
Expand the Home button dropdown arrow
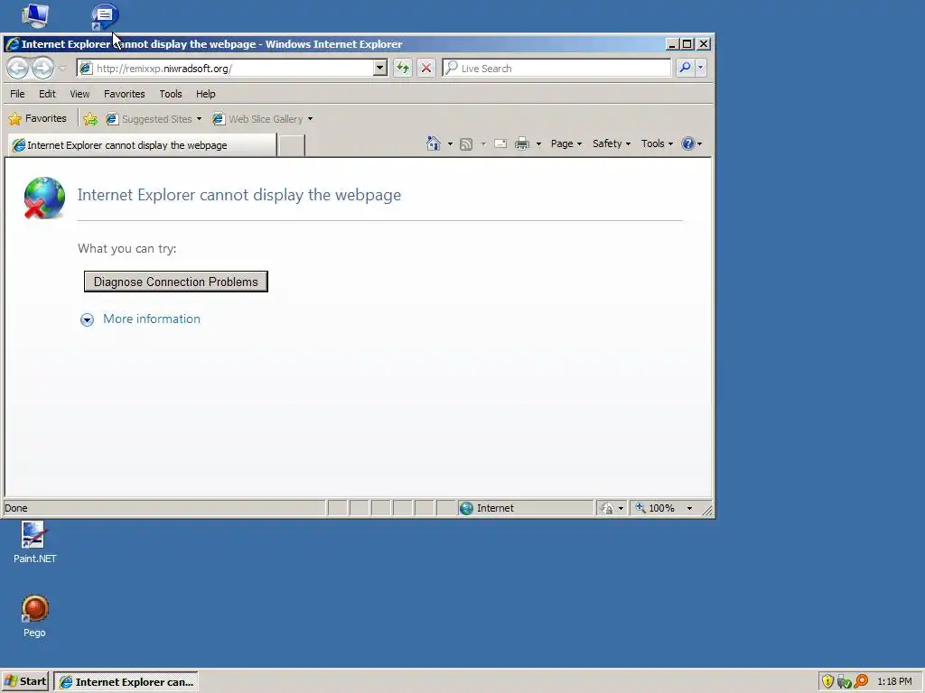pyautogui.click(x=450, y=143)
